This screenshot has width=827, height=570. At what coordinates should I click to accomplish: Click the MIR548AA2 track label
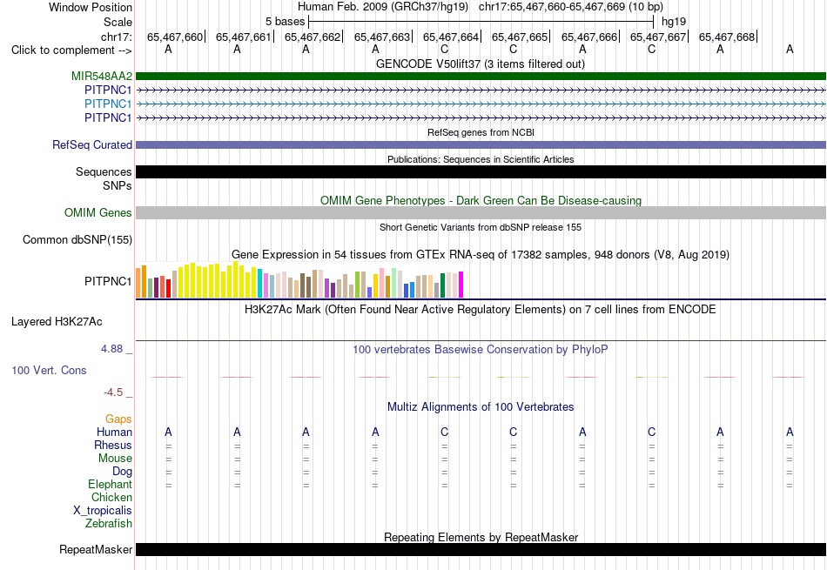[x=102, y=77]
